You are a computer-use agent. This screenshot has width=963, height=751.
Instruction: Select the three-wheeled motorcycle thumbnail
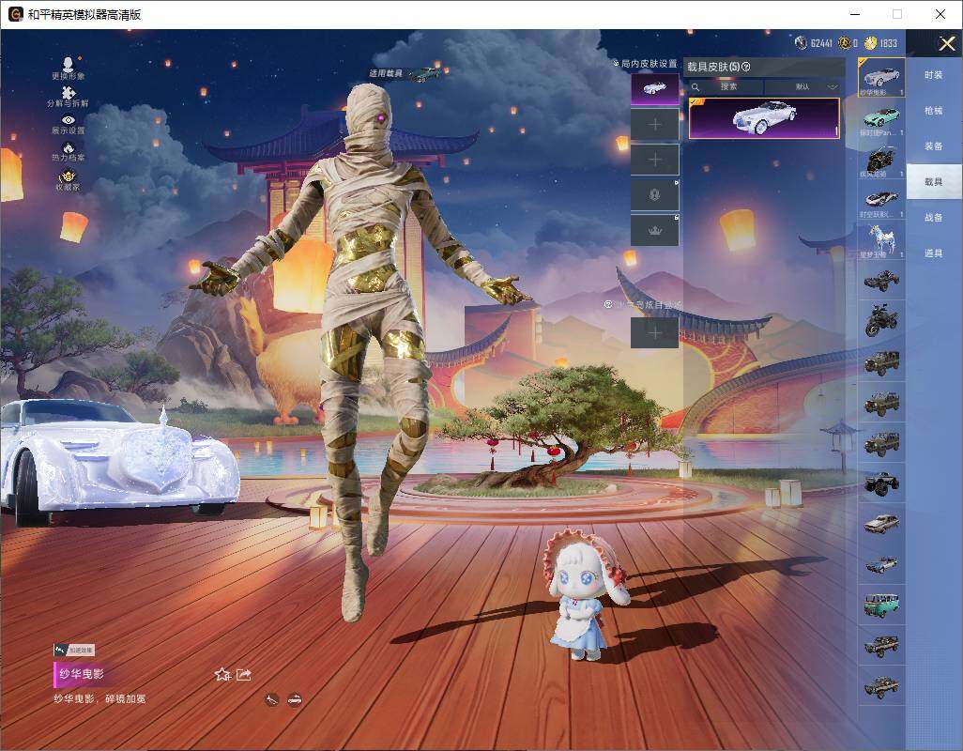click(881, 320)
